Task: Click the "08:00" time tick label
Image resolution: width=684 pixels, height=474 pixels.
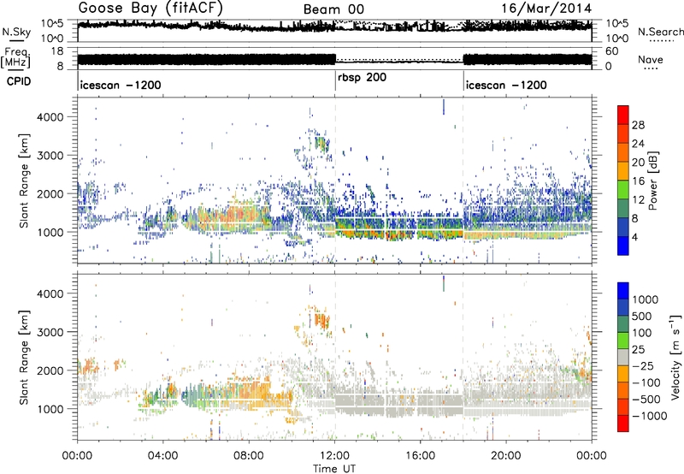Action: tap(249, 456)
